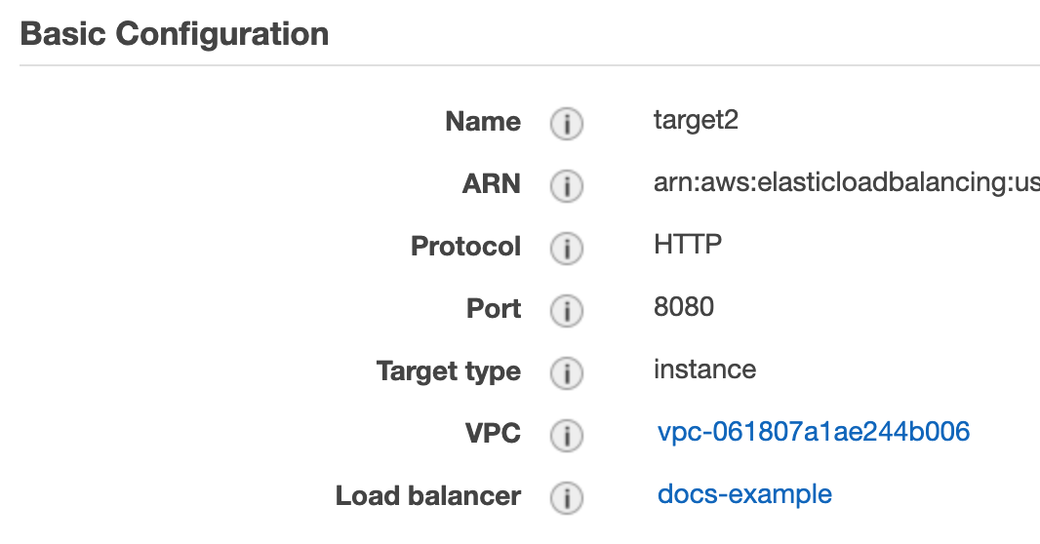Click the HTTP protocol value

coord(688,245)
